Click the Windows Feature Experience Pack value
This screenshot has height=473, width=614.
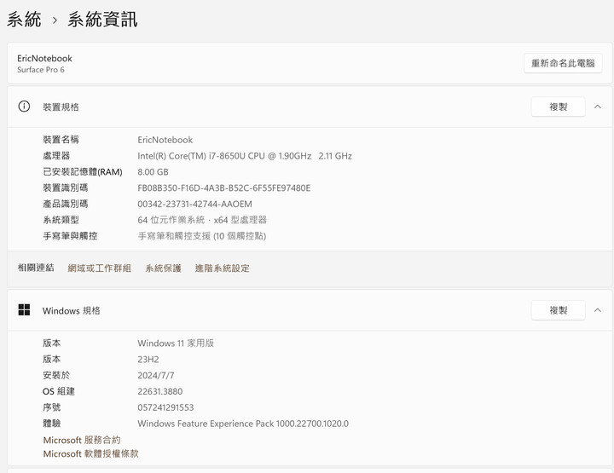click(x=243, y=424)
